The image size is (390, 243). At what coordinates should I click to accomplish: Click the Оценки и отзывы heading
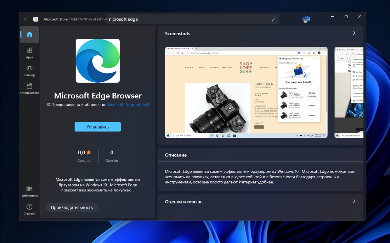[184, 202]
